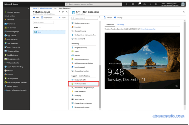Expand the More options menu
Screen dimensions: 189x125
(x=62, y=17)
